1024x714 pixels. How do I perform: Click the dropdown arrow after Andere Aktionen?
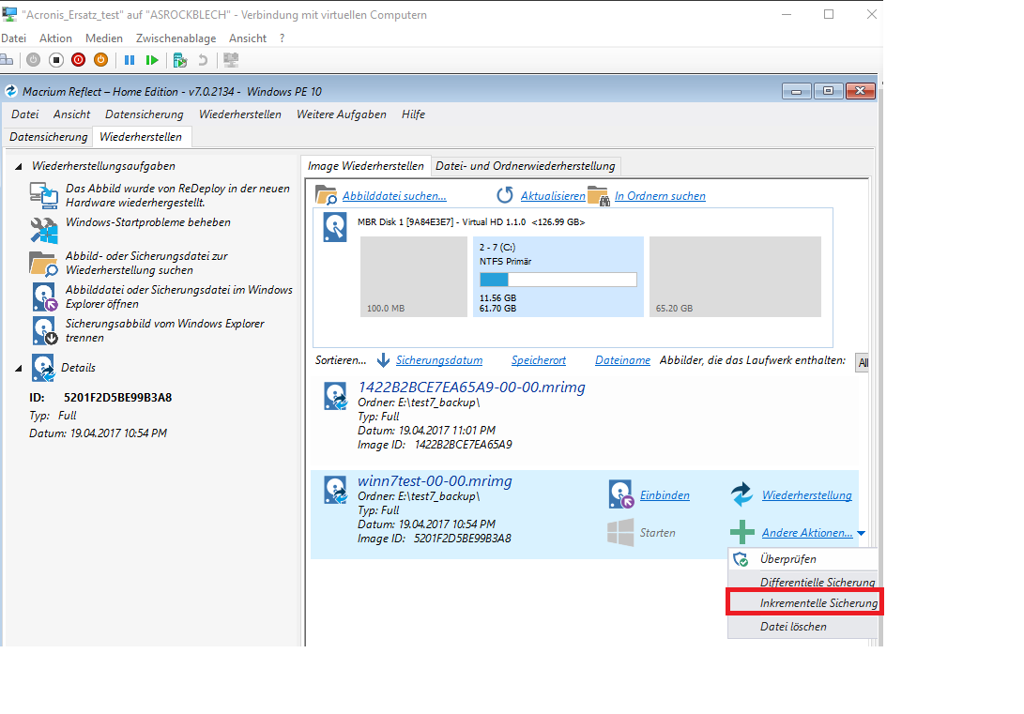click(862, 533)
